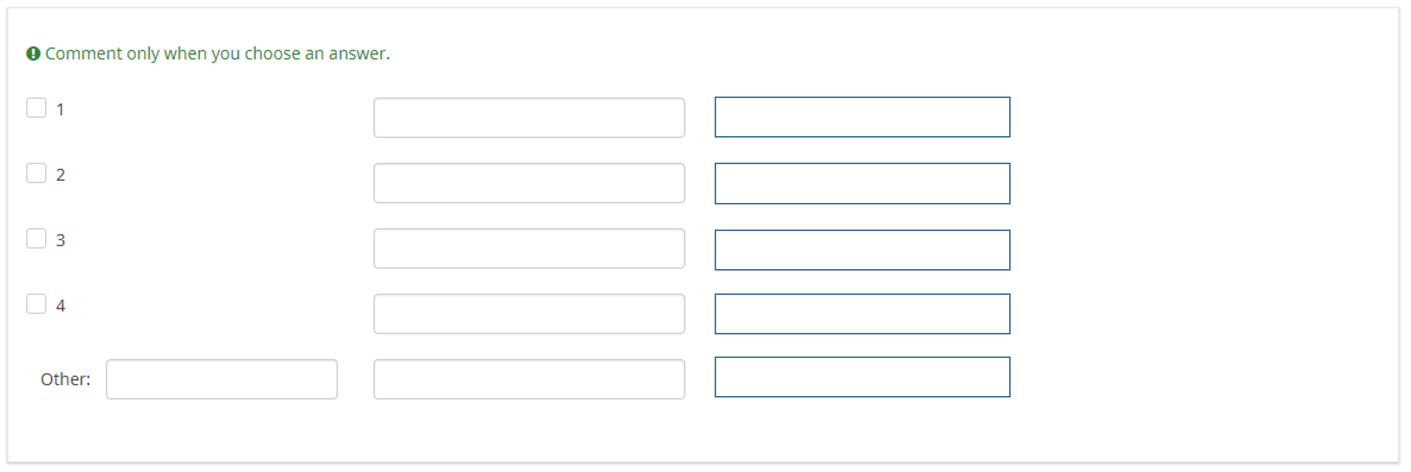Focus the blue-bordered box in row 2
This screenshot has width=1411, height=472.
pos(862,183)
